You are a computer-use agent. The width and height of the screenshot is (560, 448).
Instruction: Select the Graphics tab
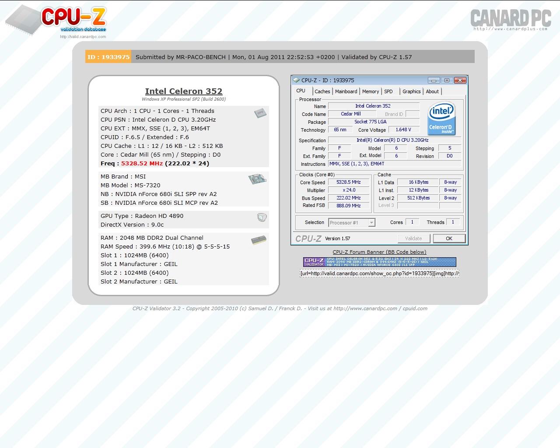click(x=412, y=91)
